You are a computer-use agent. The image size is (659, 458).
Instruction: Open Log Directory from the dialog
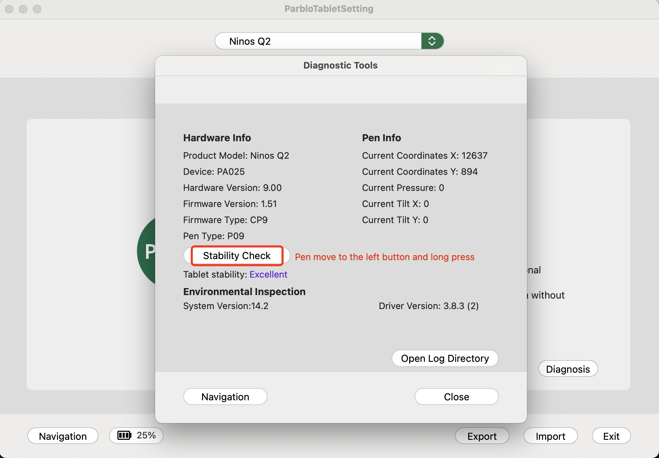(445, 358)
